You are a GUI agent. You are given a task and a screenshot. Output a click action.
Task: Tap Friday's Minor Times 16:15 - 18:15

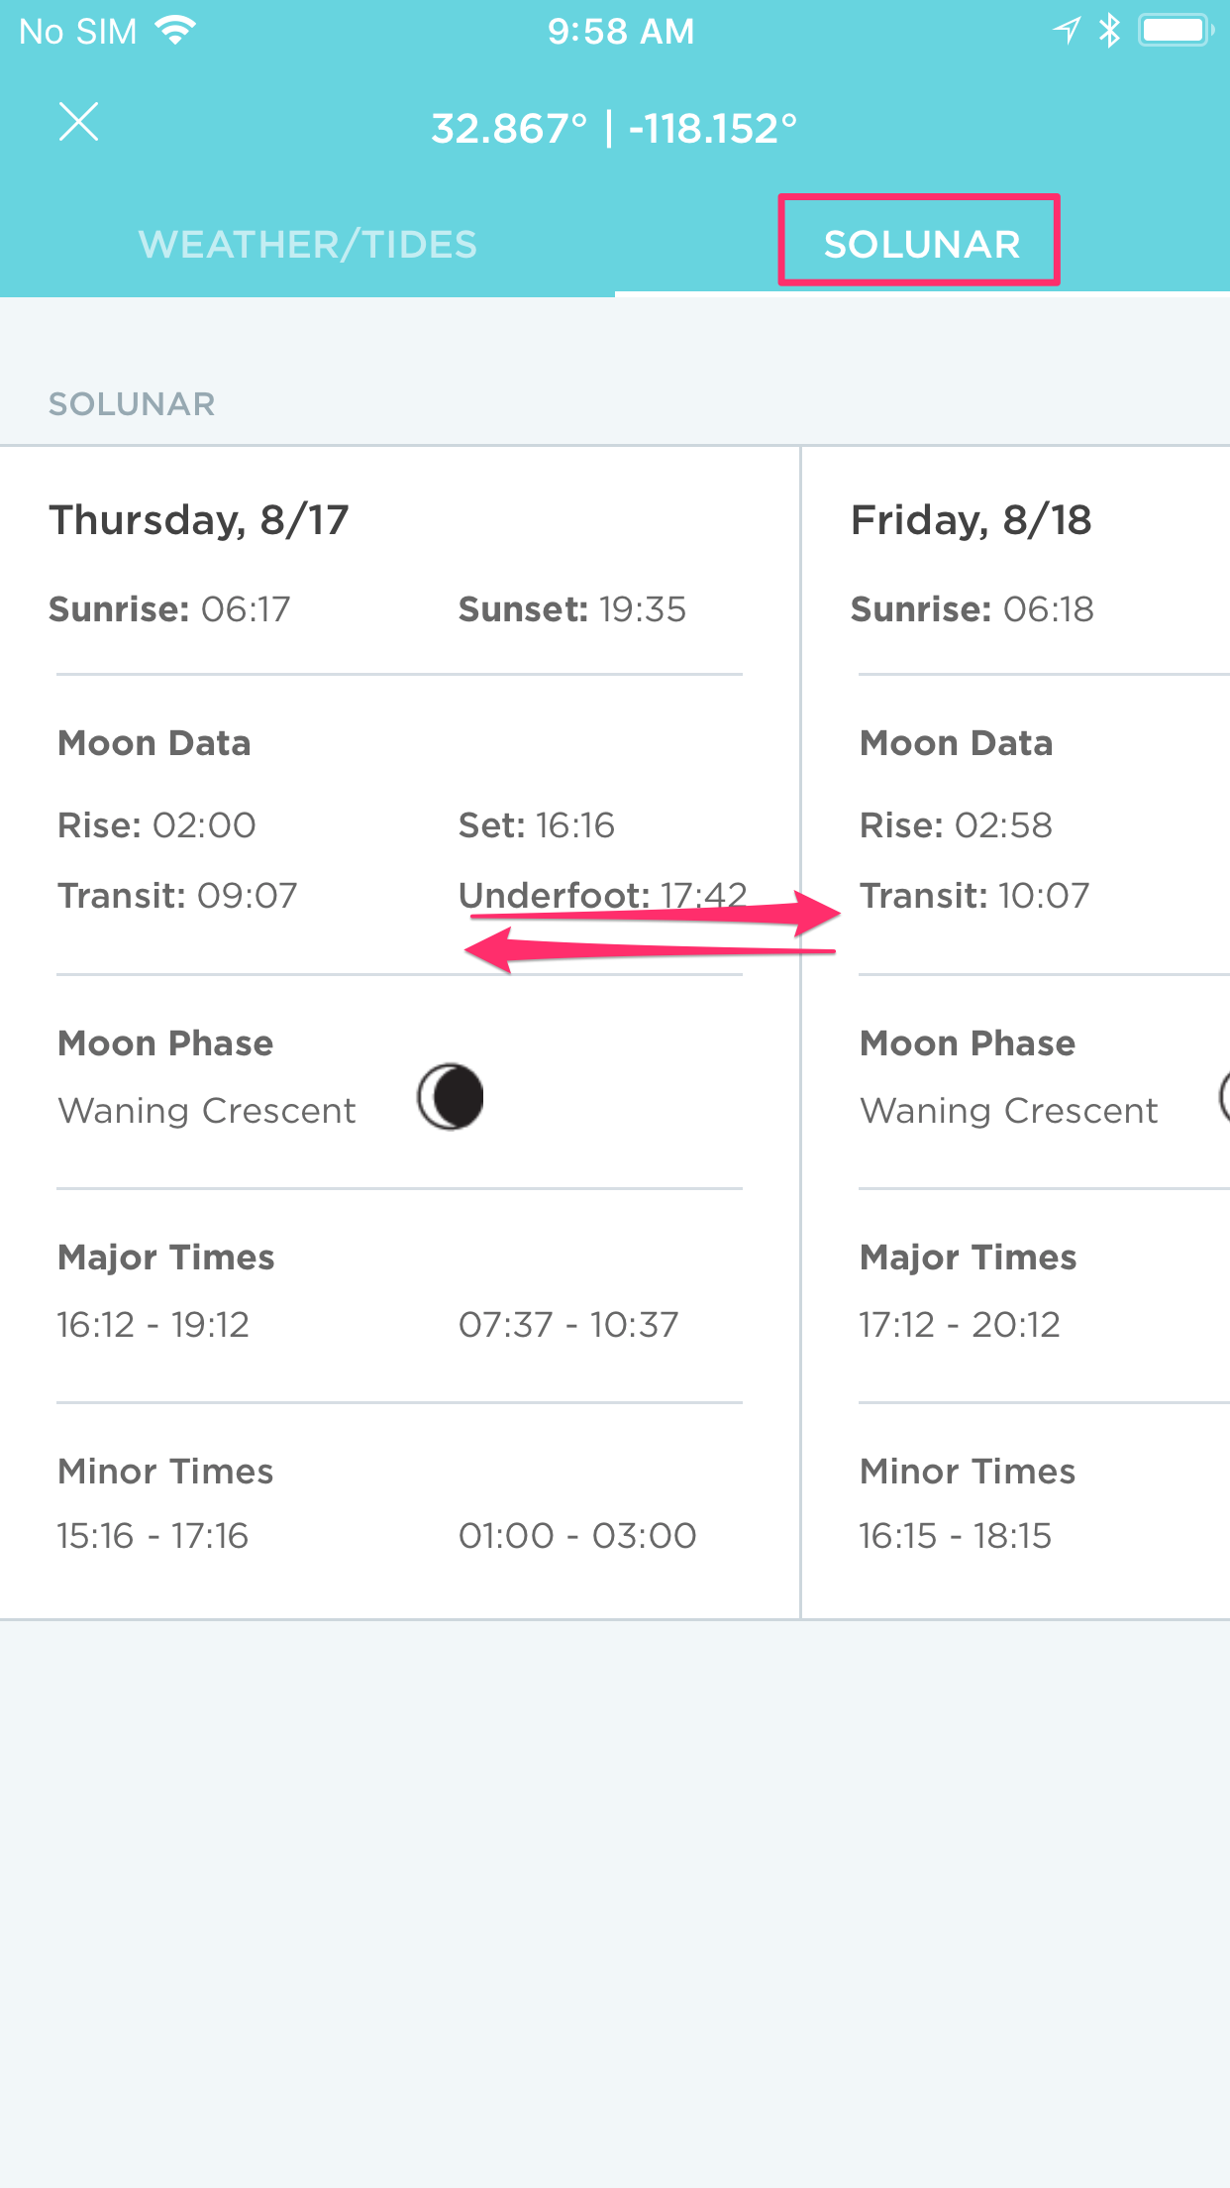956,1535
